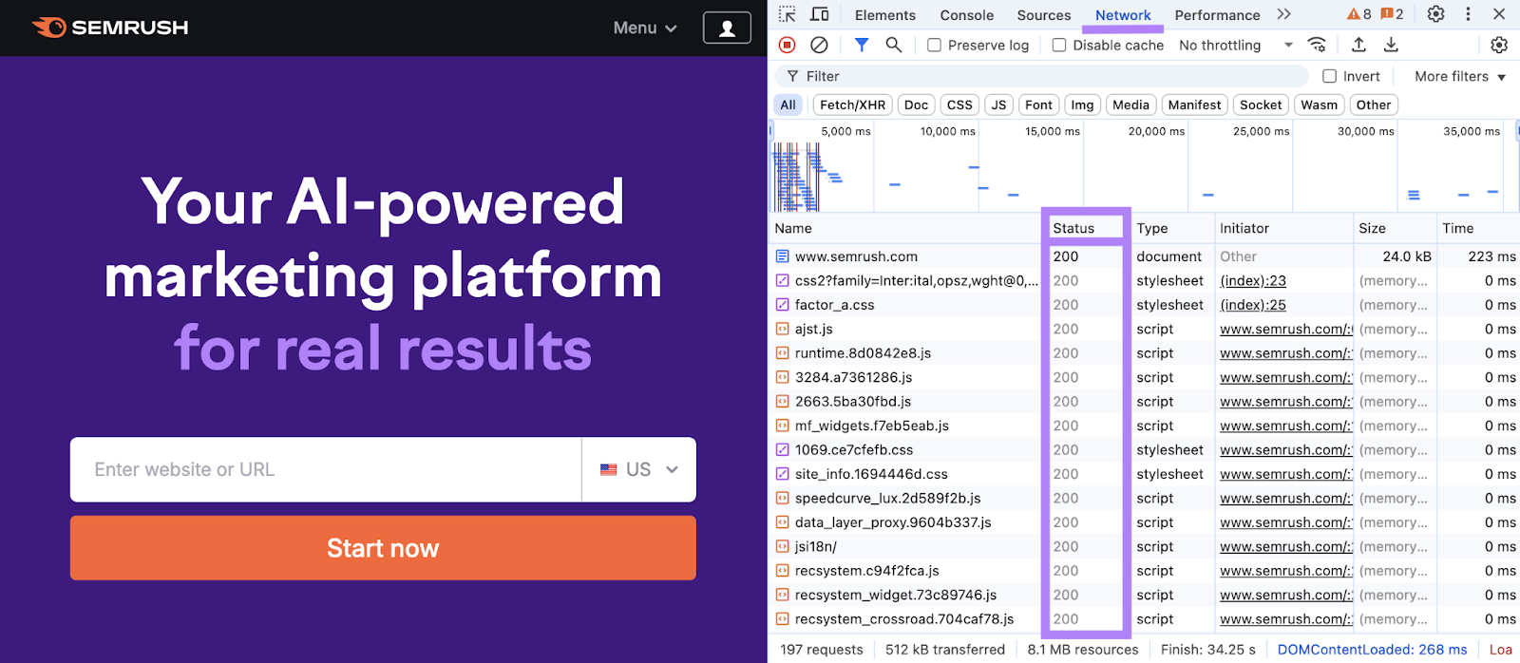The width and height of the screenshot is (1520, 663).
Task: Click the Enter website or URL field
Action: (x=325, y=469)
